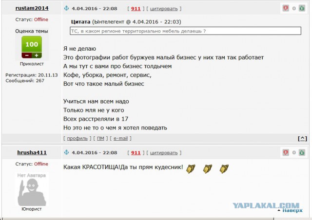The width and height of the screenshot is (312, 220).
Task: Click the line 'Вот что такое малый бизнес'
Action: [x=104, y=84]
